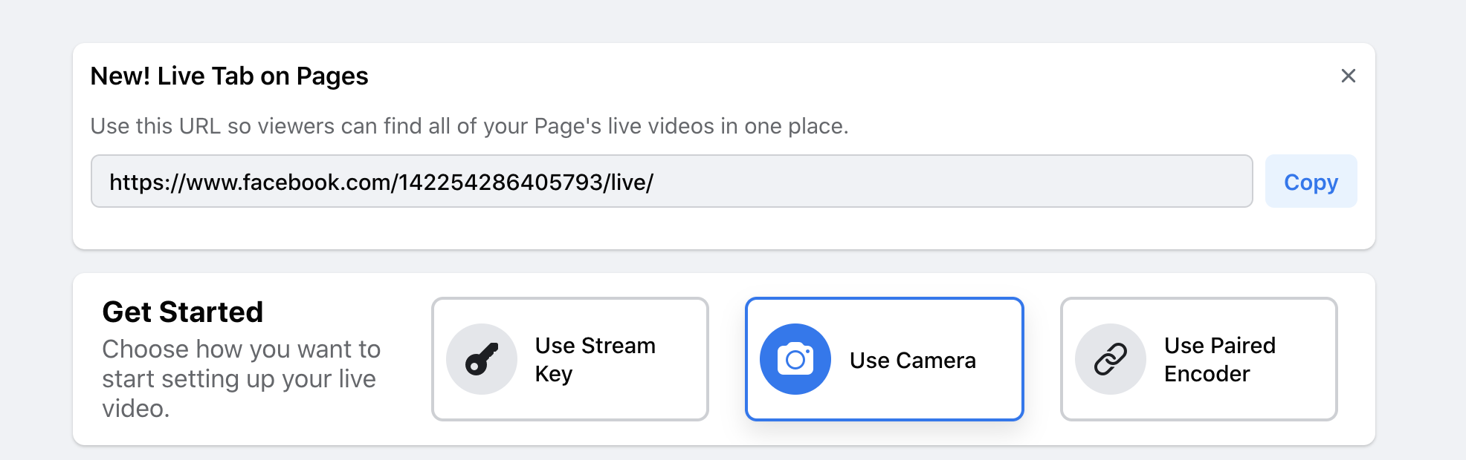Image resolution: width=1466 pixels, height=460 pixels.
Task: Click the 'Use this URL so viewers' description
Action: coord(469,126)
